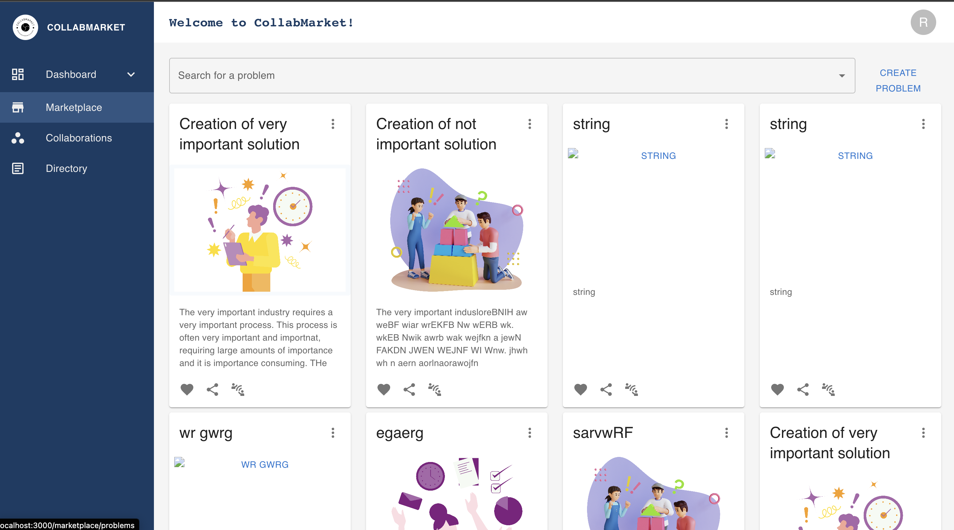The width and height of the screenshot is (954, 530).
Task: Like the 'Creation of very important solution' card
Action: [x=187, y=389]
